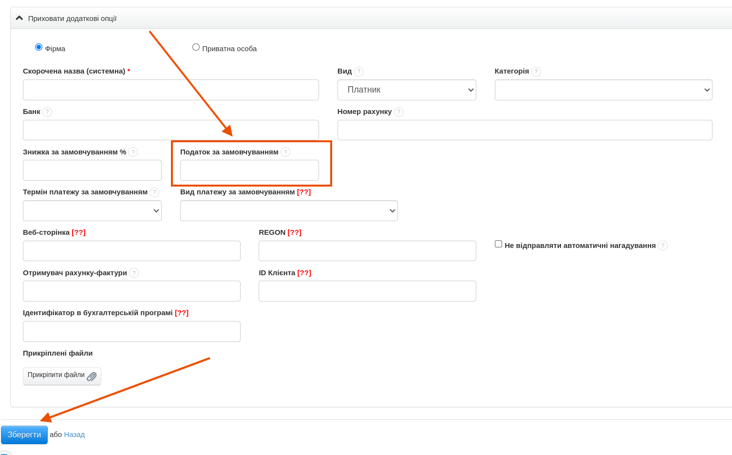Open Вид платежу за замовчуванням dropdown
Screen dimensions: 732x455
(289, 211)
